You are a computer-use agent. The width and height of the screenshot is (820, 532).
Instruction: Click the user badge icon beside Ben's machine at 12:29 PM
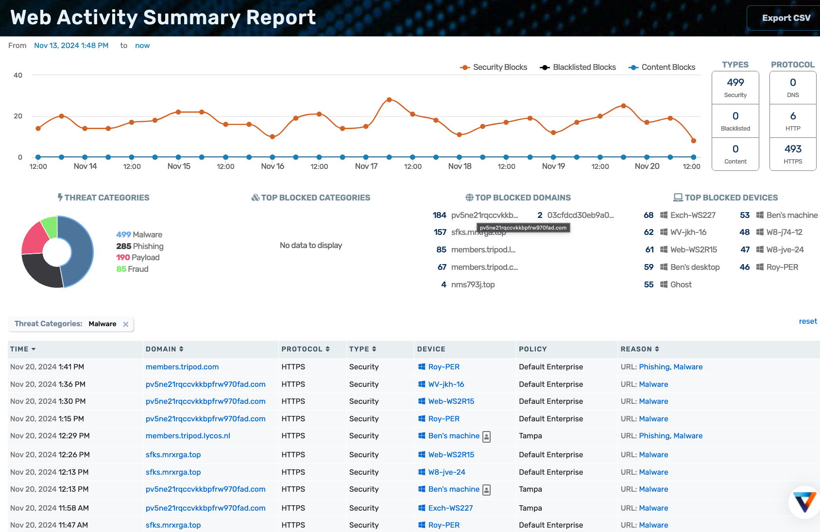(x=486, y=436)
